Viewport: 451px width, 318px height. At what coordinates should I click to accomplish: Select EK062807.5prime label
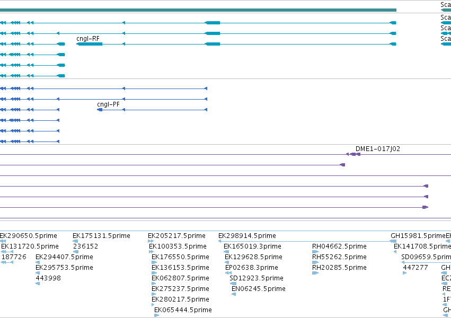click(180, 278)
